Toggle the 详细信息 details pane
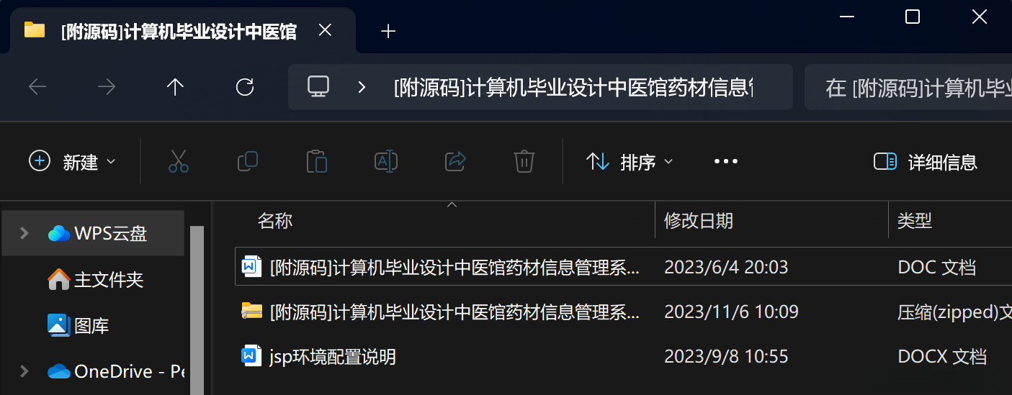This screenshot has height=395, width=1012. coord(925,162)
